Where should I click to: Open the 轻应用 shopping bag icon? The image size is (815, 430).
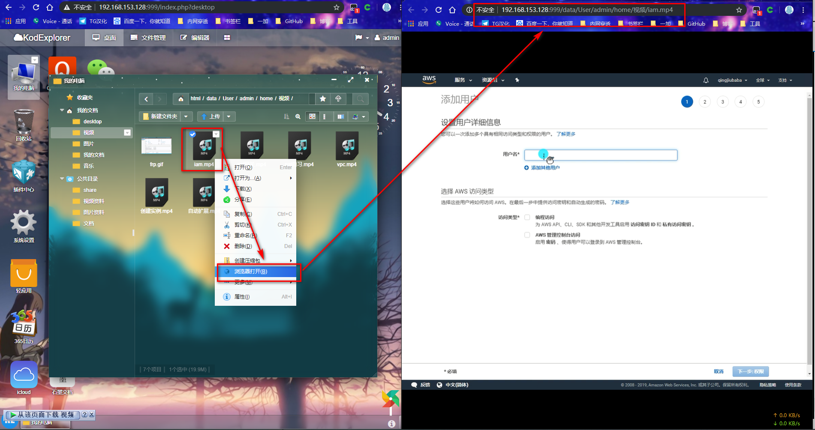click(x=24, y=276)
